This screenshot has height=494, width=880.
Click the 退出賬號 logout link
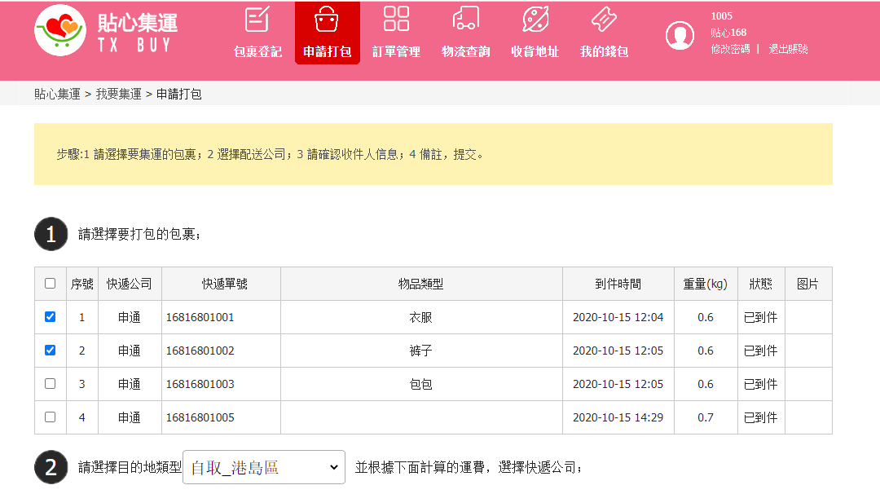click(788, 49)
